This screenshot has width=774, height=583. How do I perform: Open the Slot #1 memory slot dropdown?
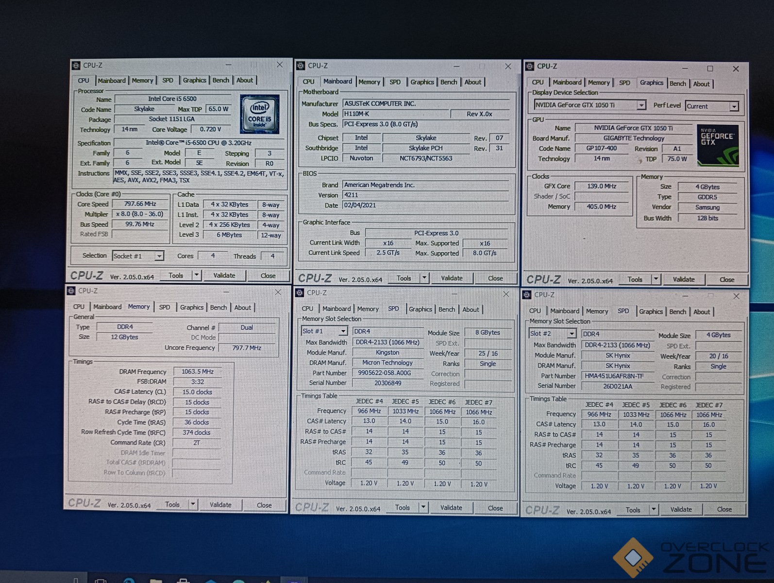tap(343, 331)
